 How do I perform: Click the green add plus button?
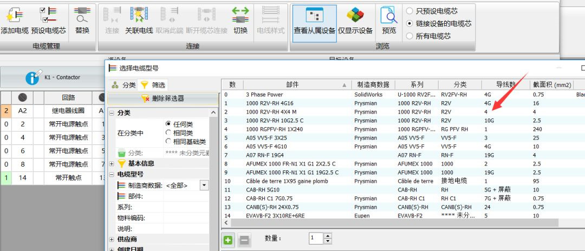click(228, 239)
